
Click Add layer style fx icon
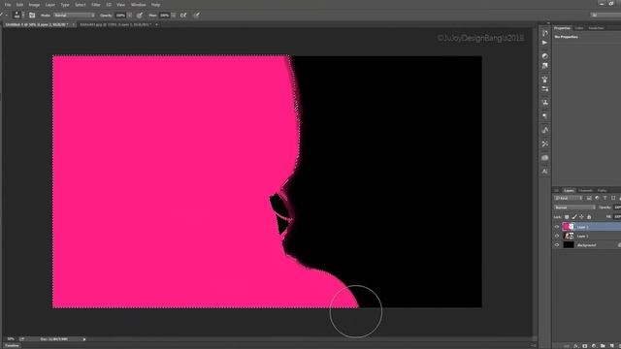[575, 346]
